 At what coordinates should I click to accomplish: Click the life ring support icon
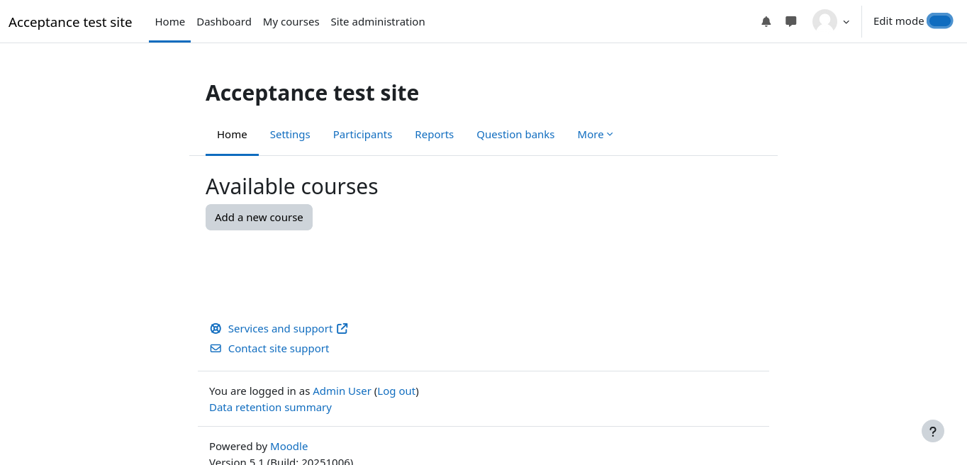(x=216, y=329)
